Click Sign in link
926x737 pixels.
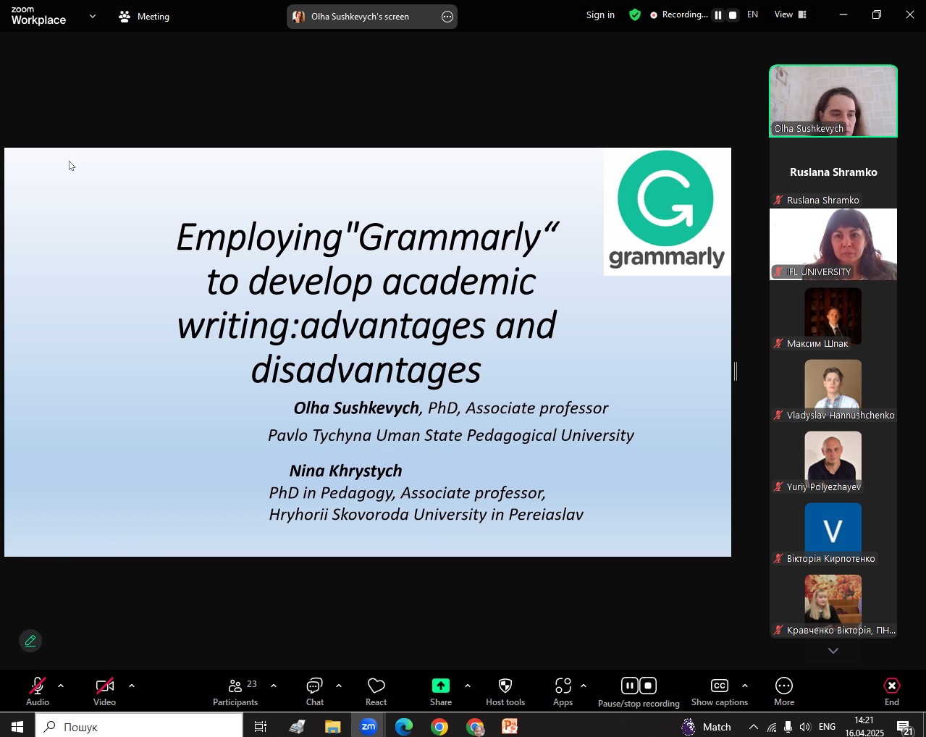point(600,14)
